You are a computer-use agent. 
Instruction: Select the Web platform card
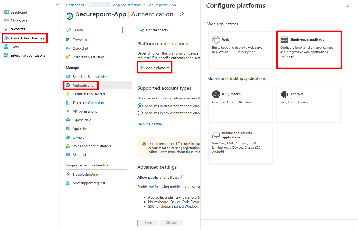tap(241, 50)
